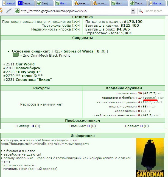
Task: Open the Протоколы боёв [>>] link
Action: coord(76,25)
